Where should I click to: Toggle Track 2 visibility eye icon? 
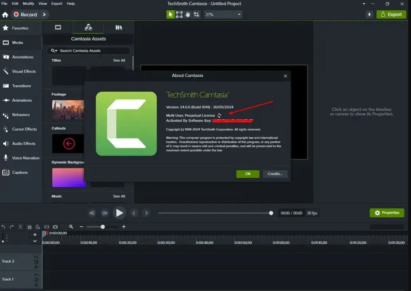[36, 257]
